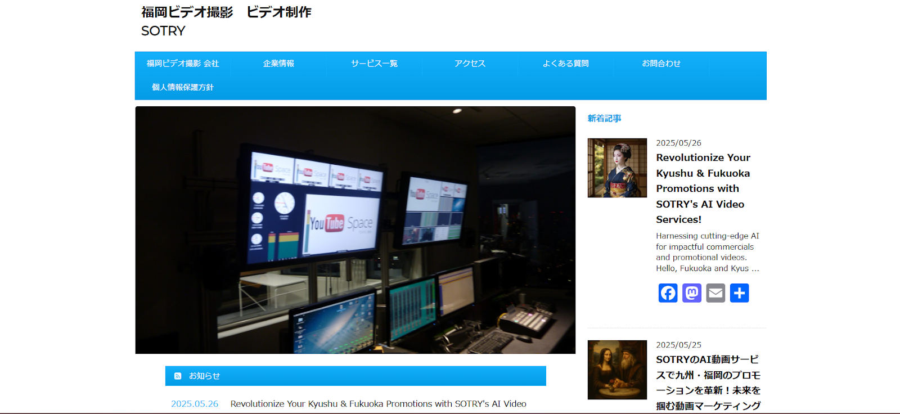
Task: Click the Harnessing cutting-edge AI excerpt text
Action: click(x=708, y=252)
